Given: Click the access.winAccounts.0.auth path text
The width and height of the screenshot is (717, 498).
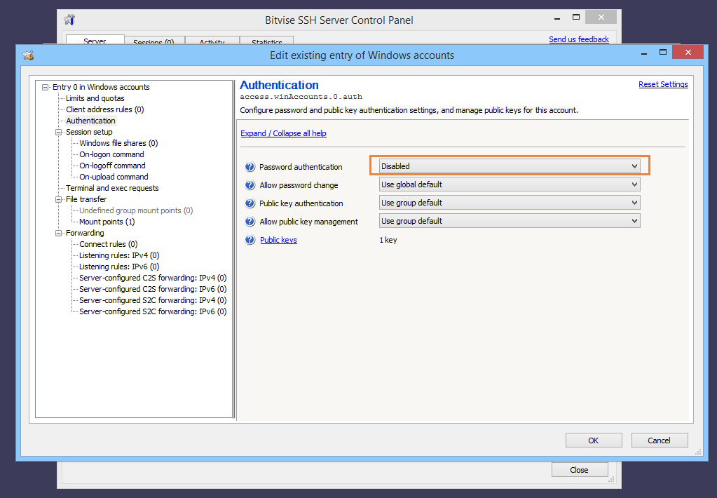Looking at the screenshot, I should (301, 97).
